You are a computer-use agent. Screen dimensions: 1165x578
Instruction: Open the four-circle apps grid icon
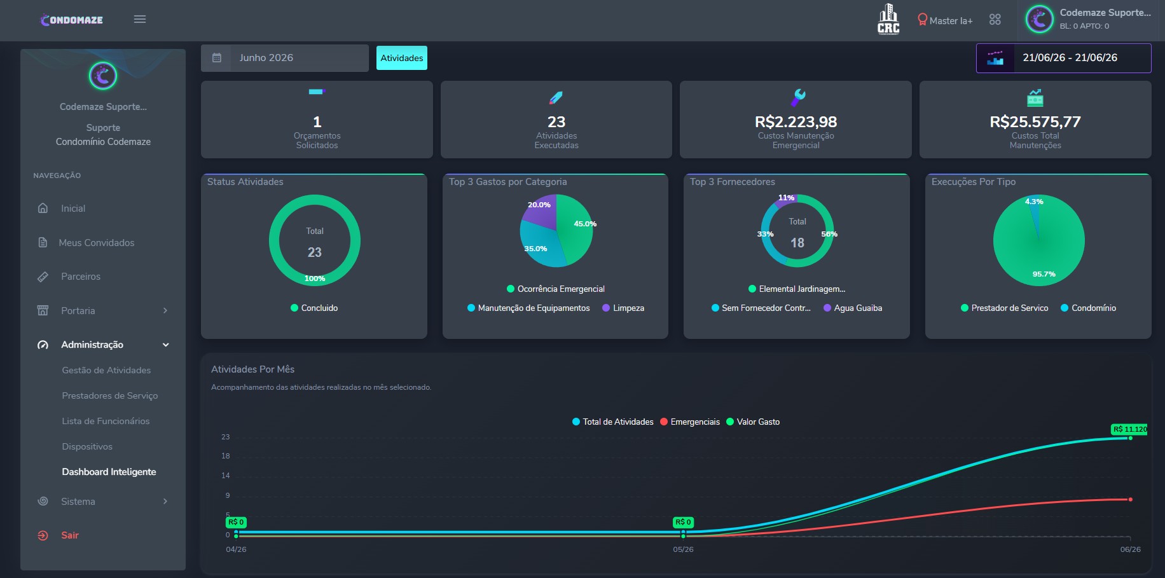pyautogui.click(x=995, y=20)
